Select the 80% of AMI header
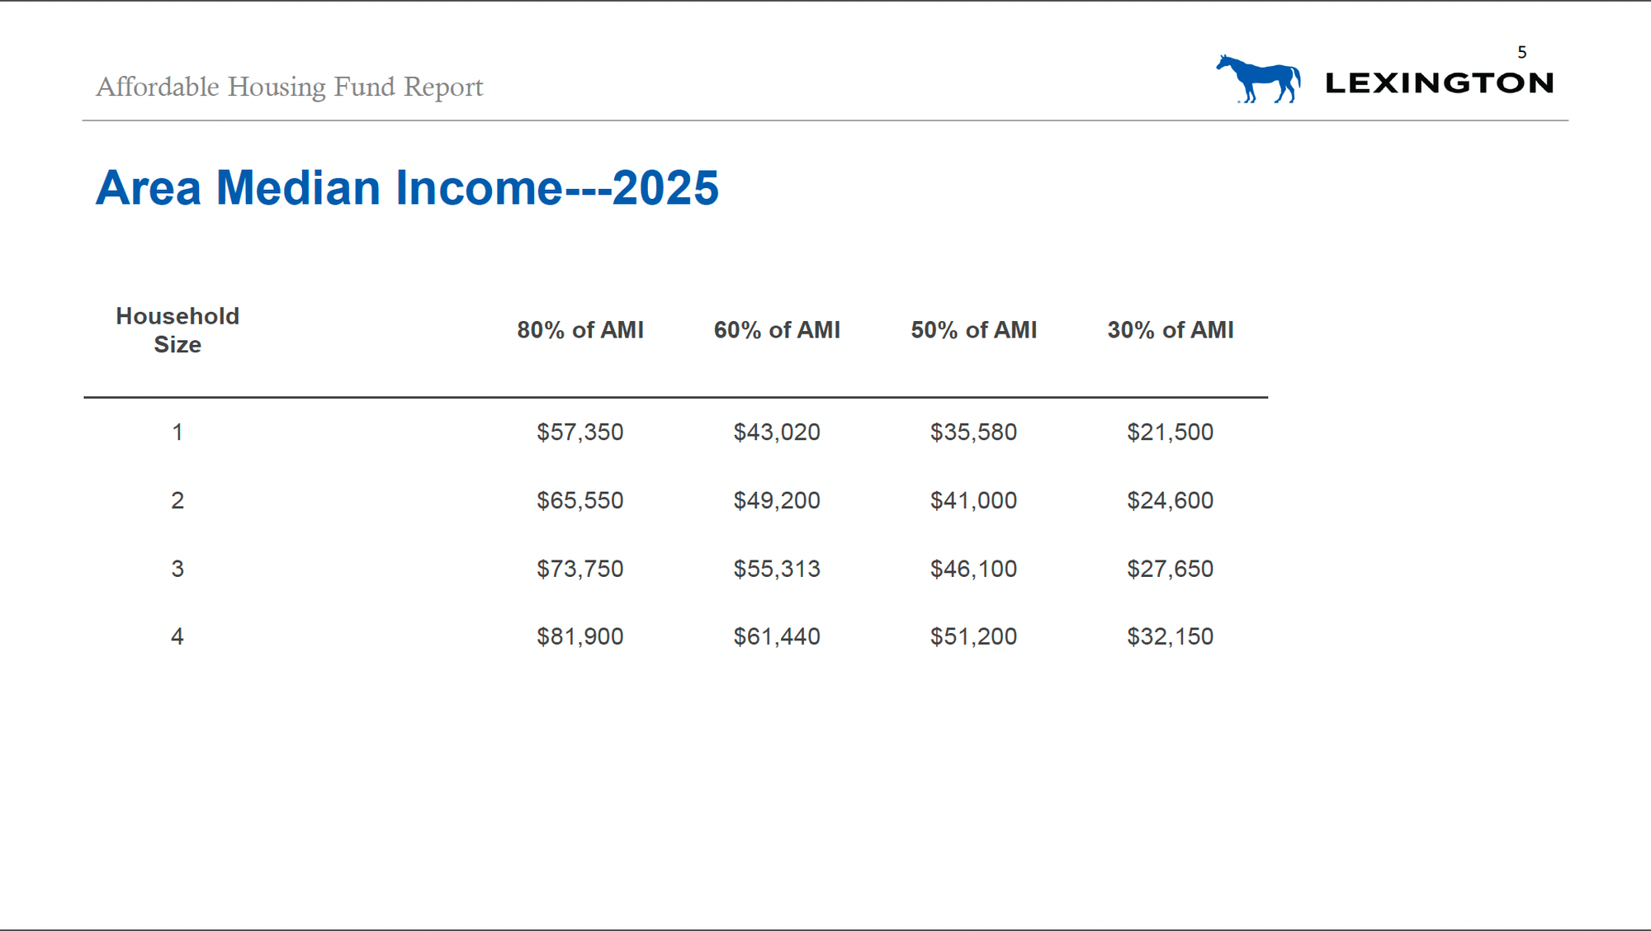Viewport: 1651px width, 931px height. pyautogui.click(x=580, y=330)
